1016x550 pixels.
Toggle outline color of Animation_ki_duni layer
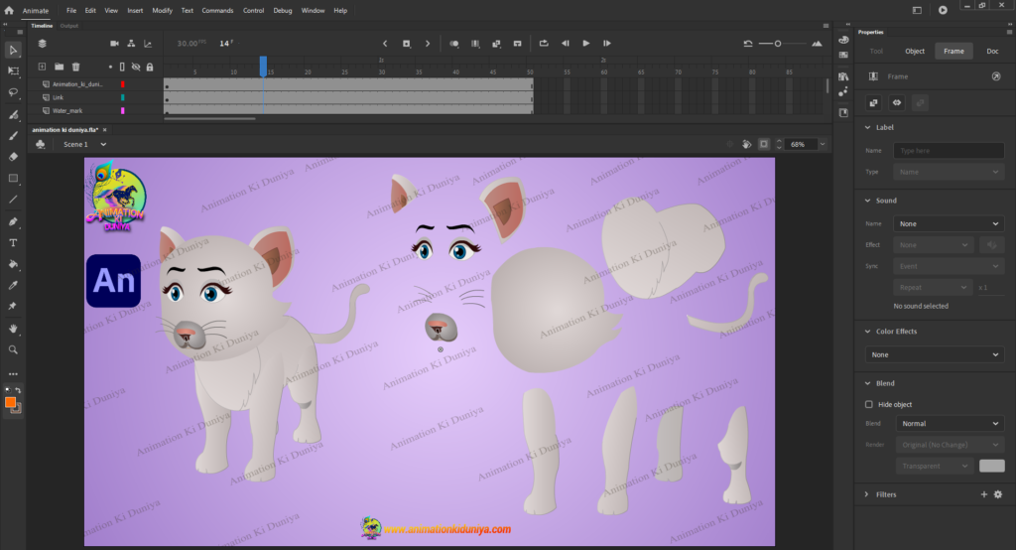coord(122,84)
